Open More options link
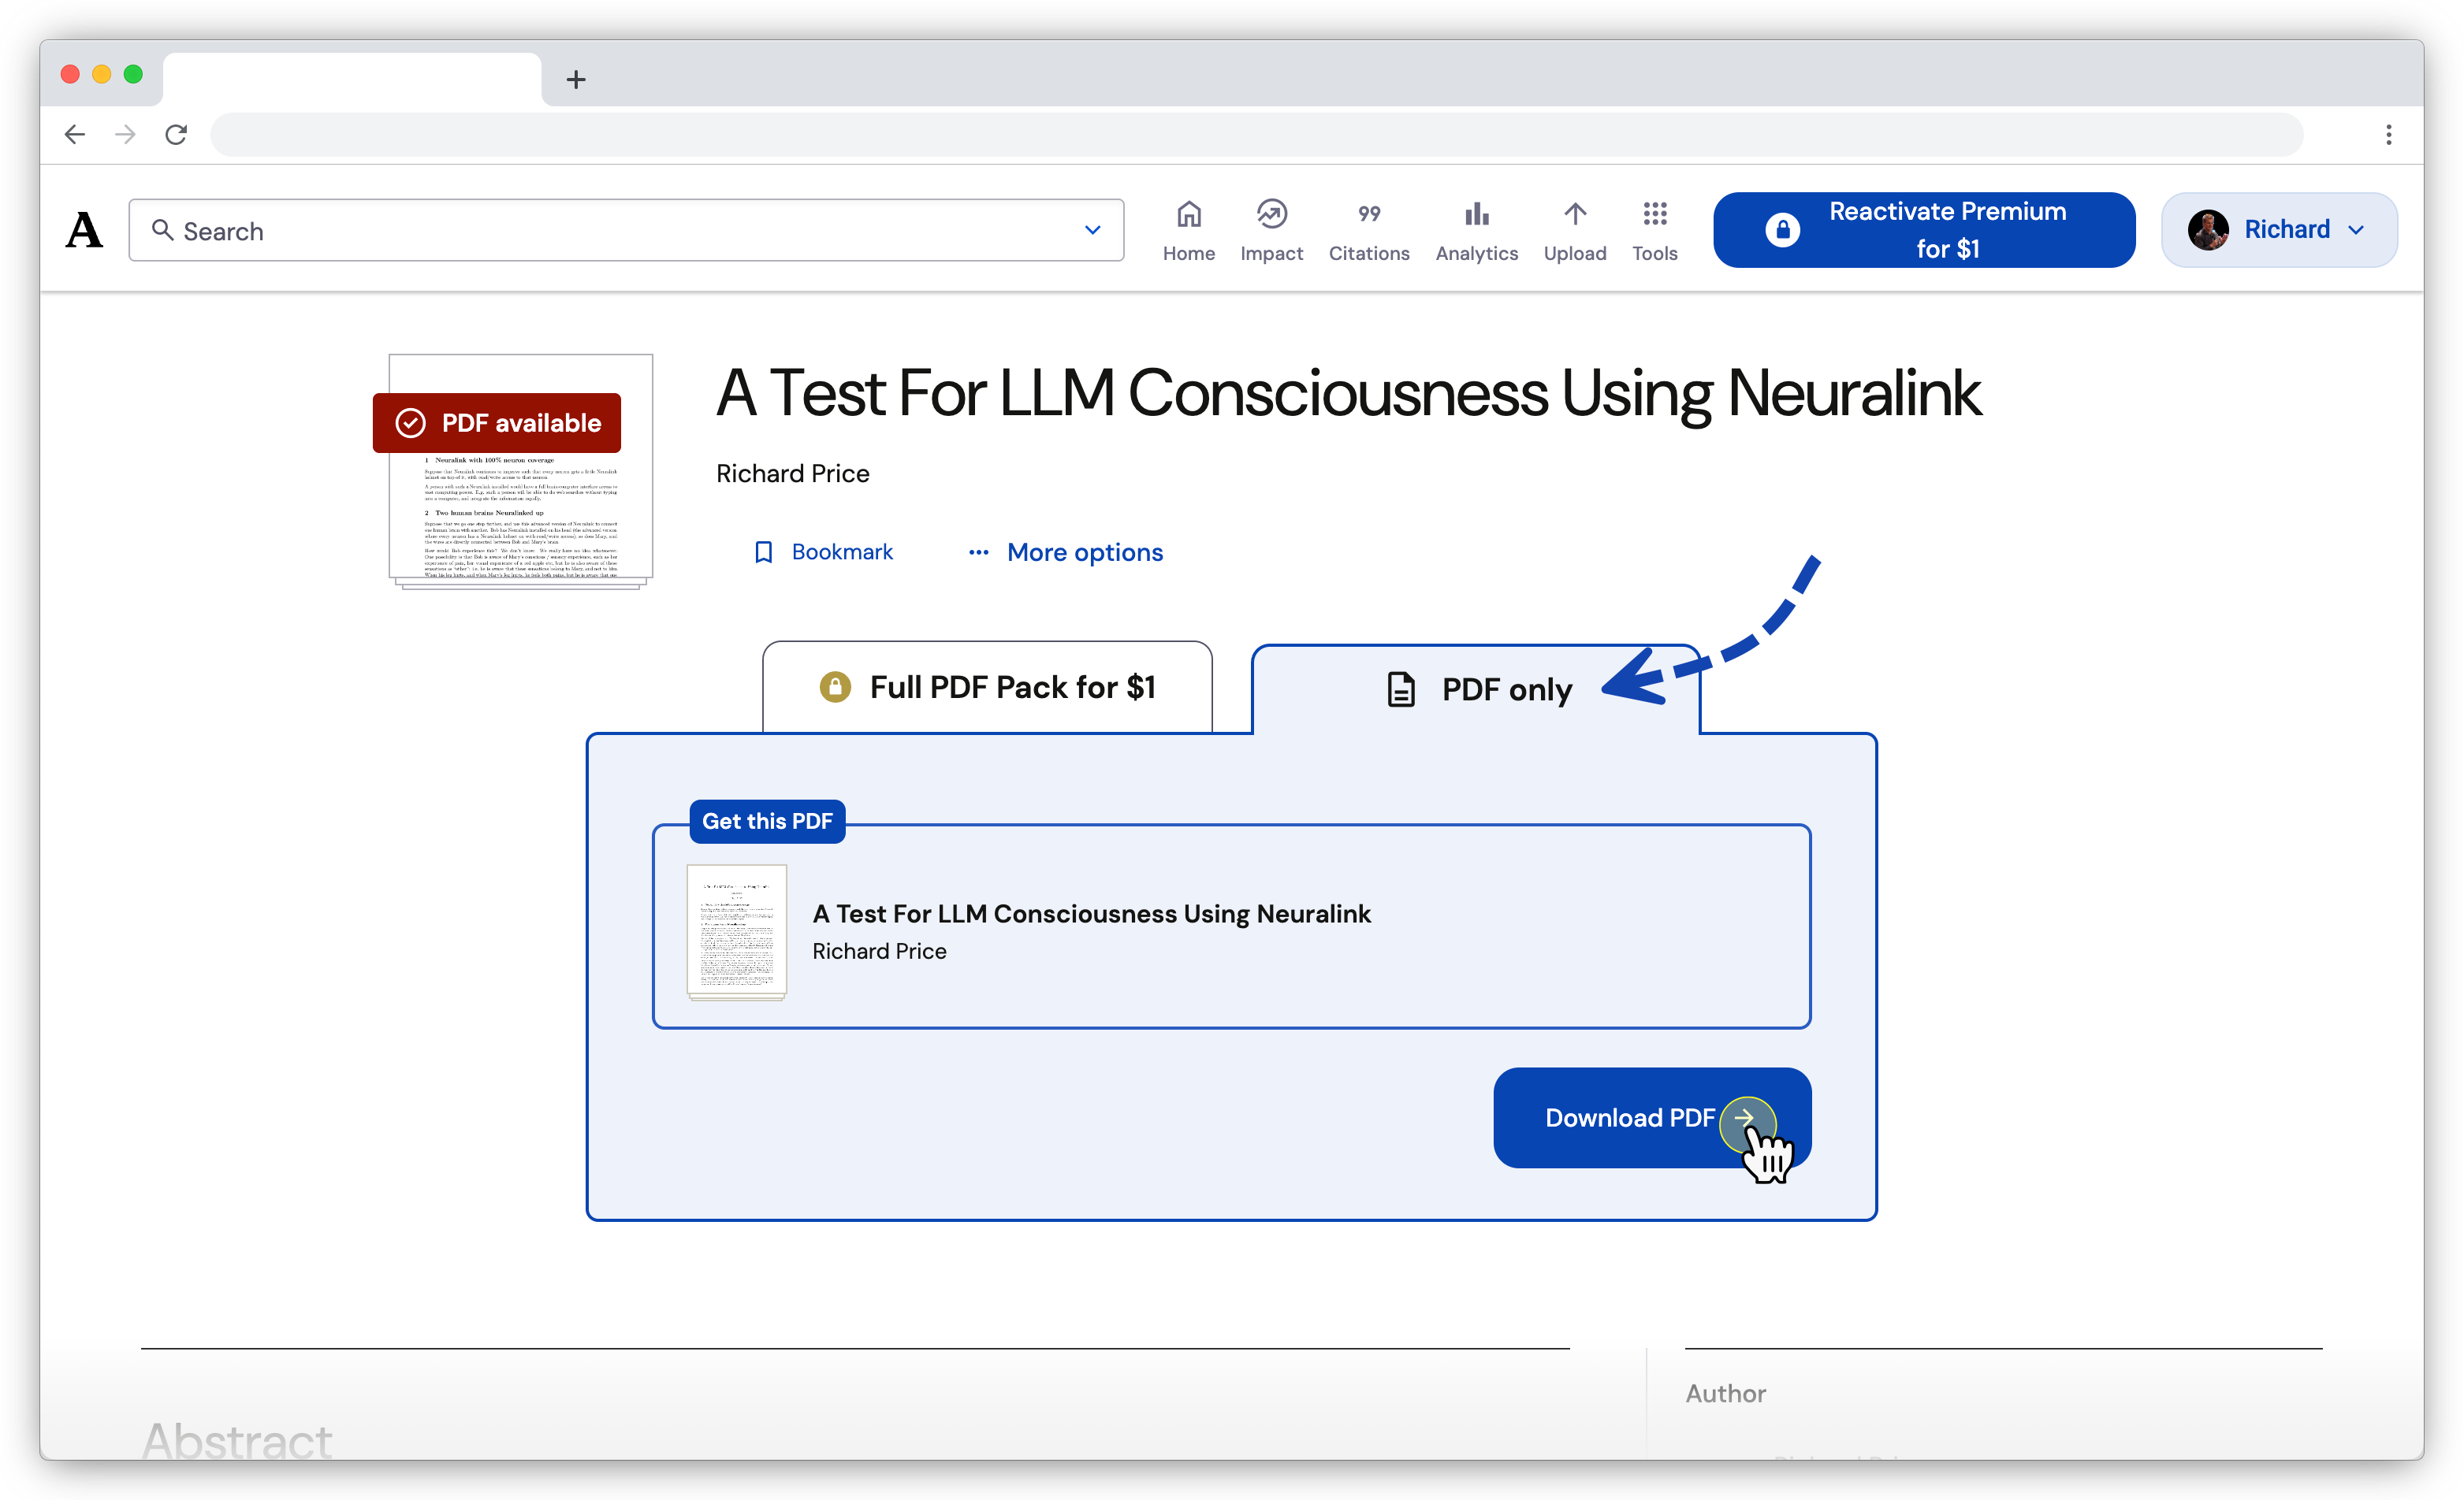 click(x=1065, y=552)
